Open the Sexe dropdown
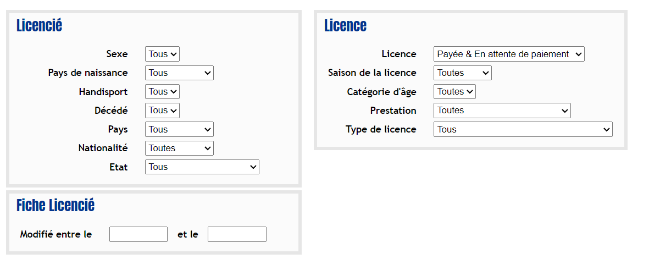 [162, 54]
